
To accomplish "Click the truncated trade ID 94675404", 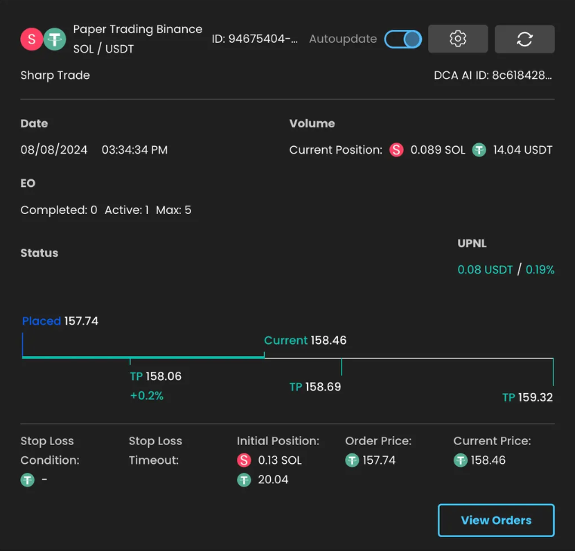I will point(254,39).
